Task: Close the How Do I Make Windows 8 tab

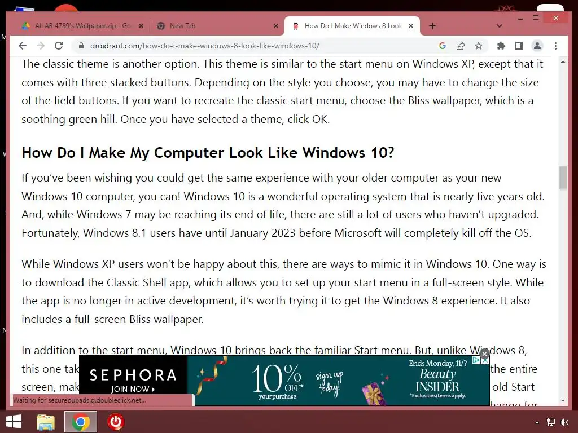Action: tap(411, 26)
